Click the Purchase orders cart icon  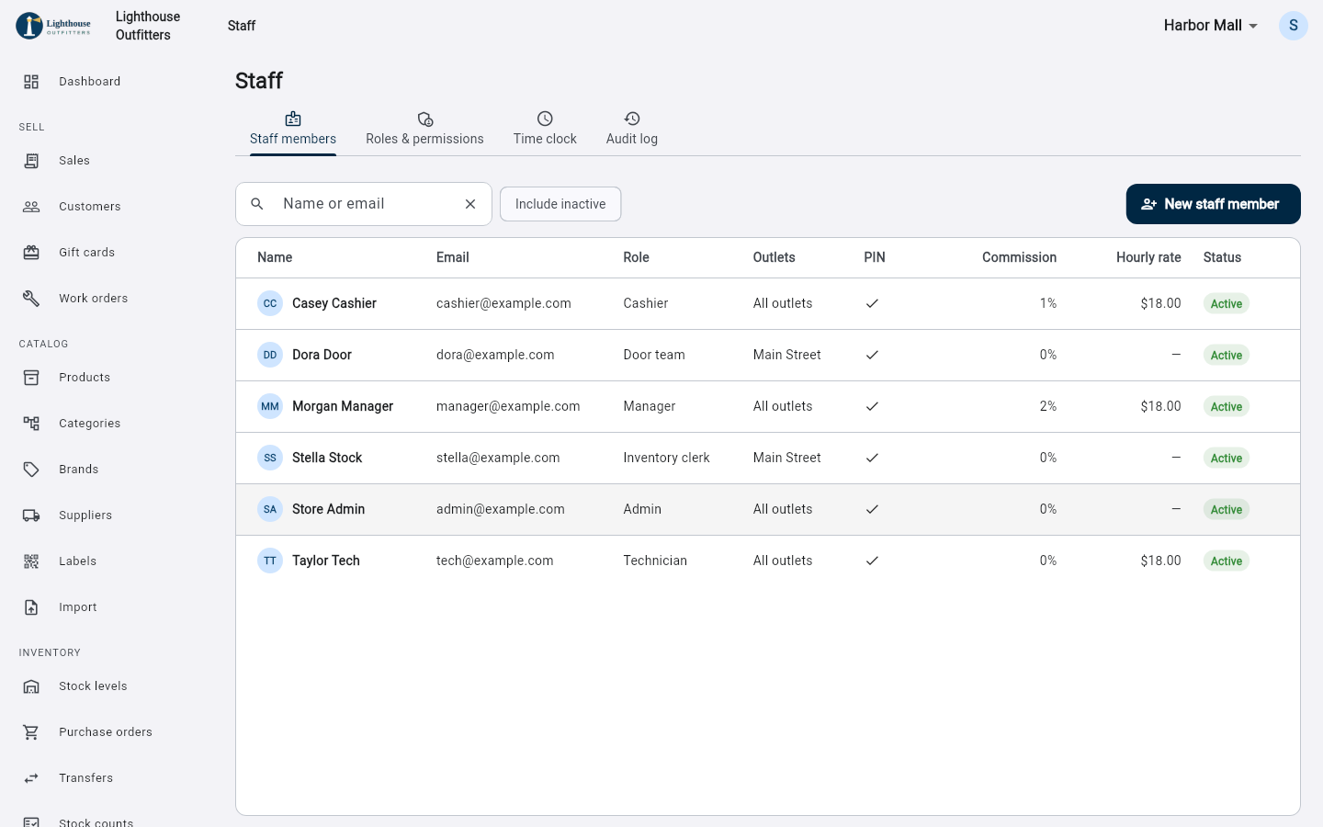click(31, 732)
